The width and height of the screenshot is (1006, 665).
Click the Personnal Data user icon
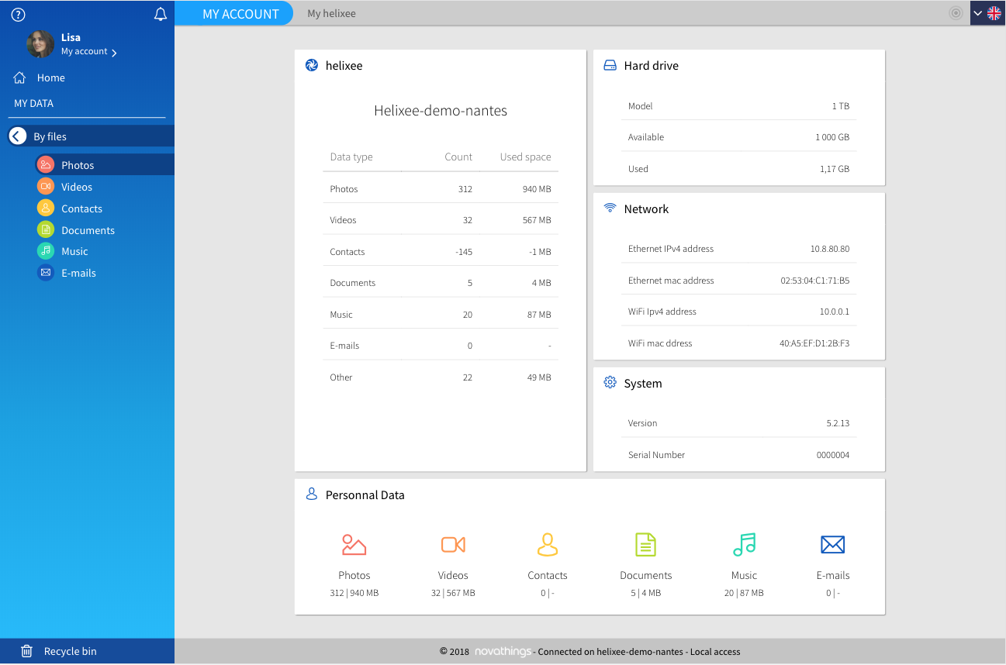coord(312,494)
